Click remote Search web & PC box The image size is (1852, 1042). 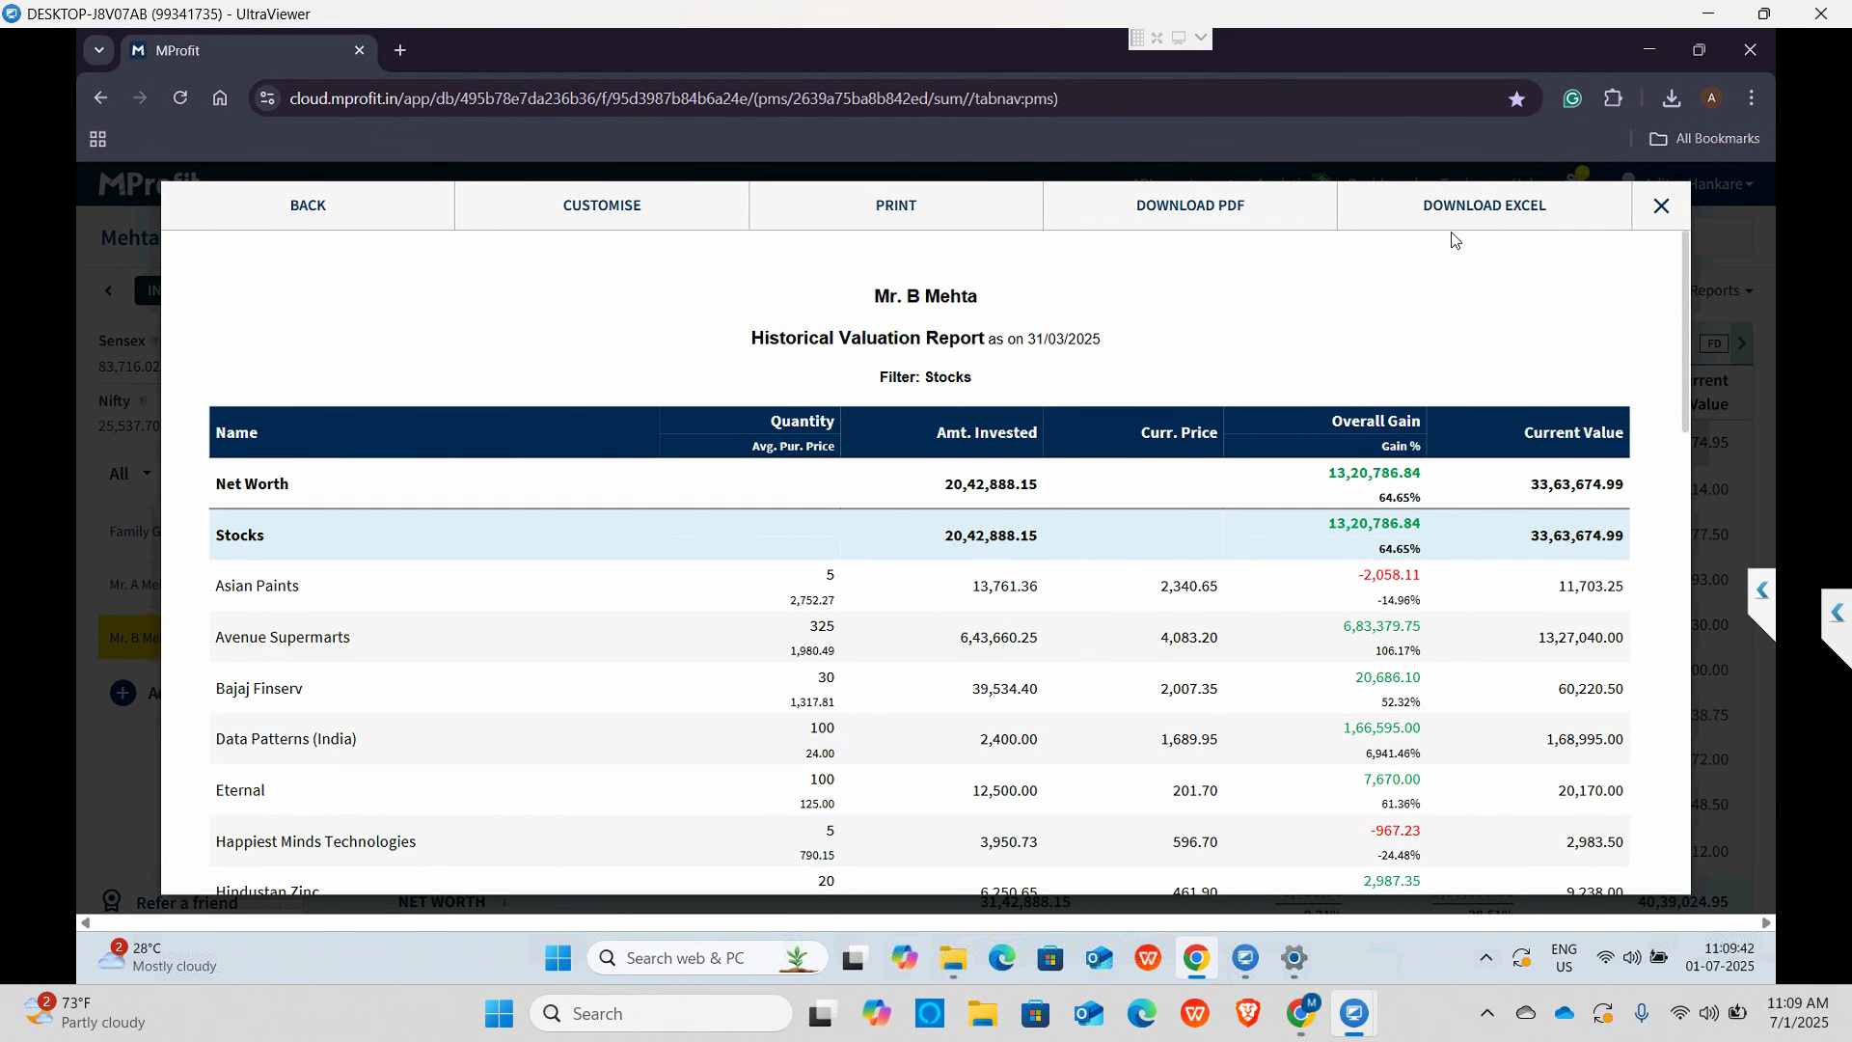(x=707, y=958)
